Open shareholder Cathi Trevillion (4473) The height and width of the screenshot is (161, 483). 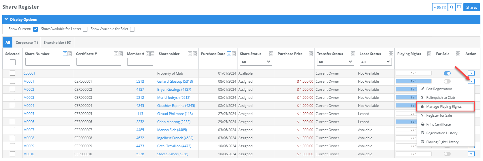pos(174,146)
